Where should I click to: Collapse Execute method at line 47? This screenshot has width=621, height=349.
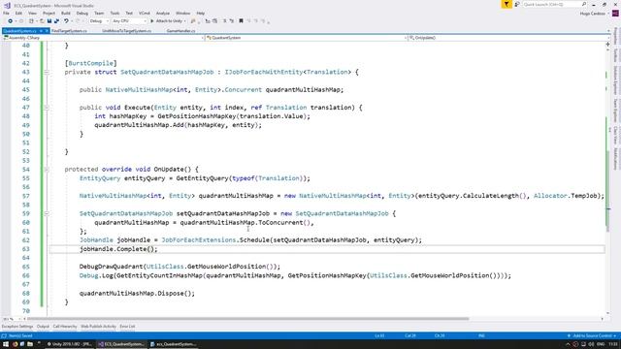point(47,108)
